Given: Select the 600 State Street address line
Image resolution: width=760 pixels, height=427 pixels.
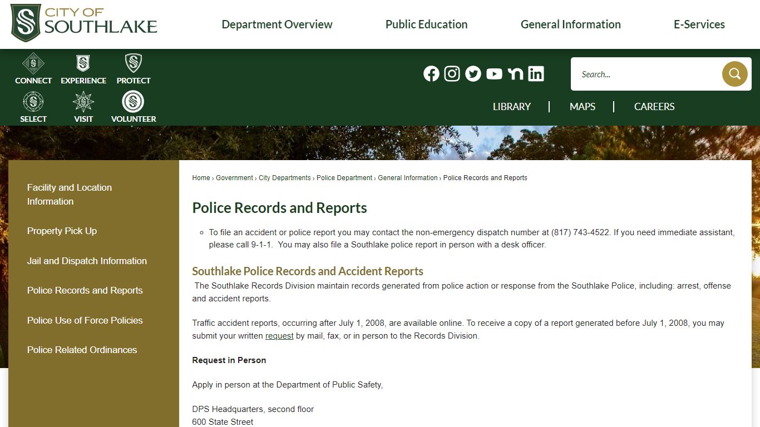Looking at the screenshot, I should pos(223,422).
